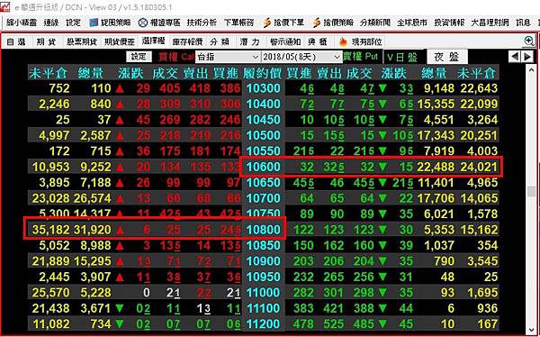Click put open interest value 22,643
The image size is (540, 337).
(479, 88)
